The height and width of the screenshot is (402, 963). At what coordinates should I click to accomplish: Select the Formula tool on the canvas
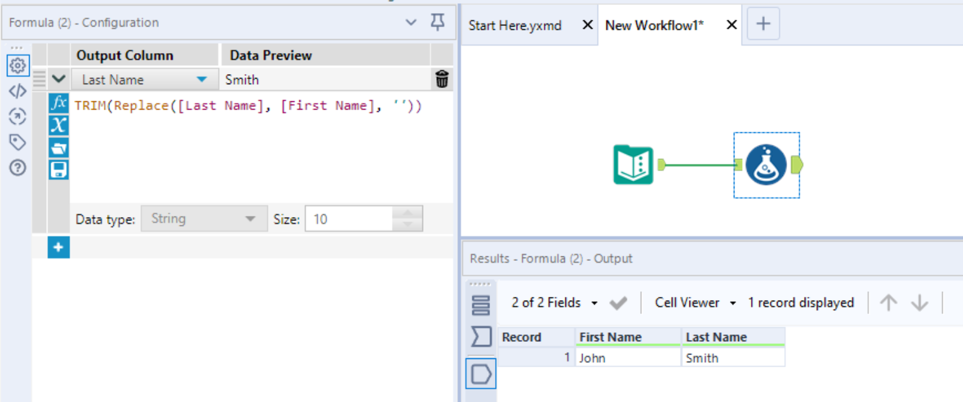(766, 163)
